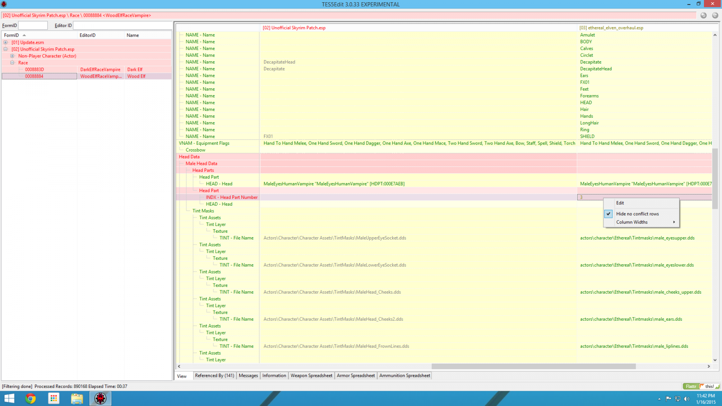The width and height of the screenshot is (722, 406).
Task: Open the Armor Spreadsheet tab
Action: pyautogui.click(x=356, y=375)
